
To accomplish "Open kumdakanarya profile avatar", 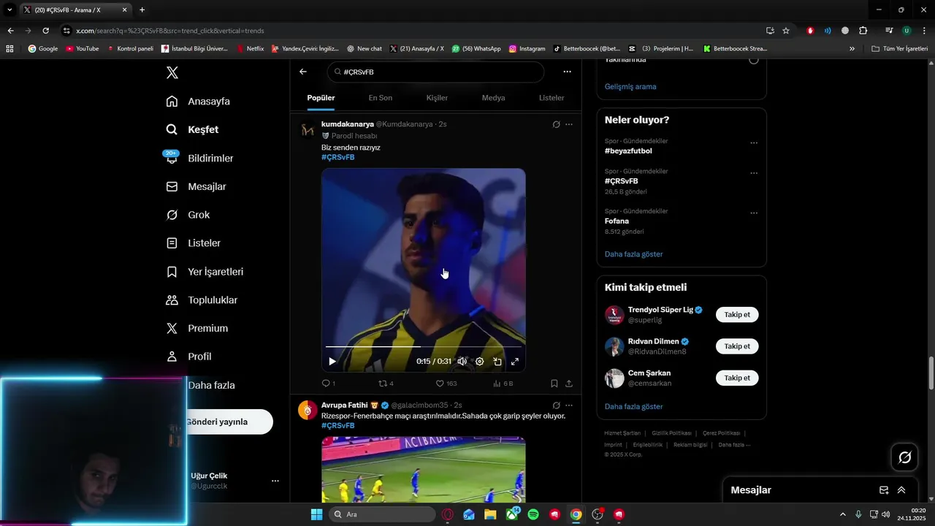I will coord(308,129).
